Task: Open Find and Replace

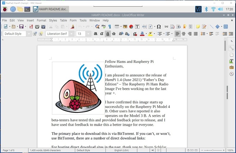Action: point(97,27)
